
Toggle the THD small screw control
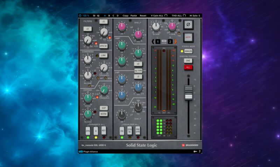[179, 33]
